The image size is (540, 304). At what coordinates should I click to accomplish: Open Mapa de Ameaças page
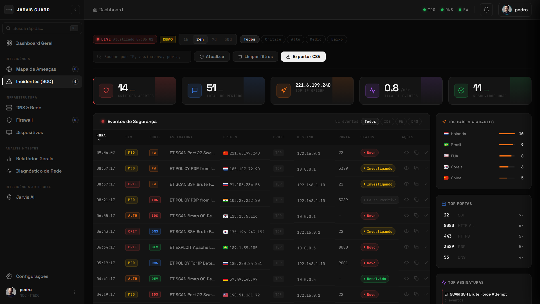tap(36, 69)
